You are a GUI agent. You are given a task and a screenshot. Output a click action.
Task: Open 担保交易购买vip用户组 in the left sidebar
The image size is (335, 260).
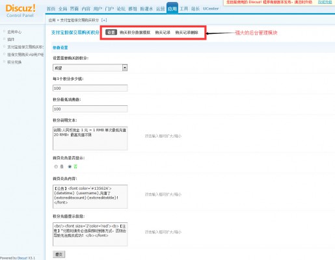tap(25, 55)
